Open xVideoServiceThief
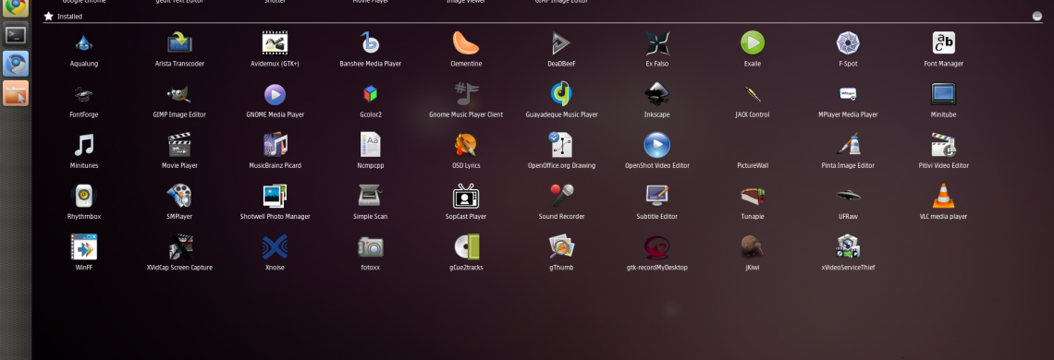This screenshot has width=1054, height=360. (x=848, y=247)
